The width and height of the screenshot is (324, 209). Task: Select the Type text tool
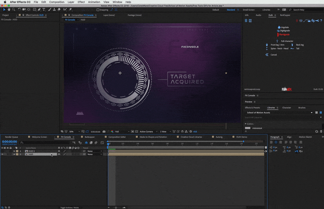44,10
